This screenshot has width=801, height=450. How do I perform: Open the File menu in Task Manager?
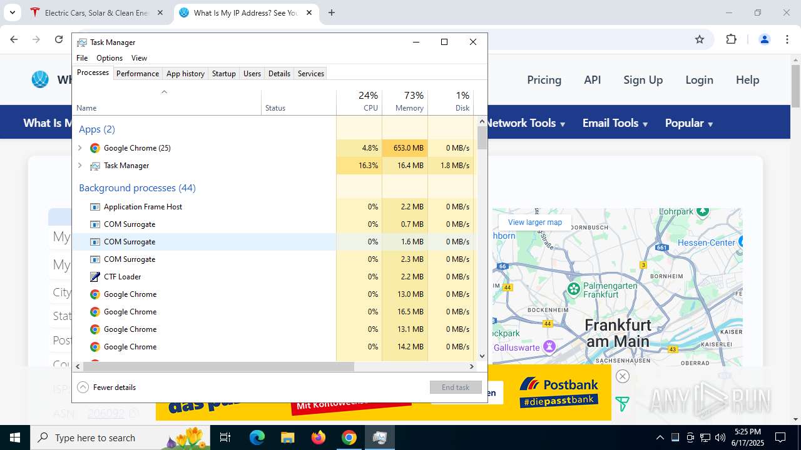pos(82,58)
